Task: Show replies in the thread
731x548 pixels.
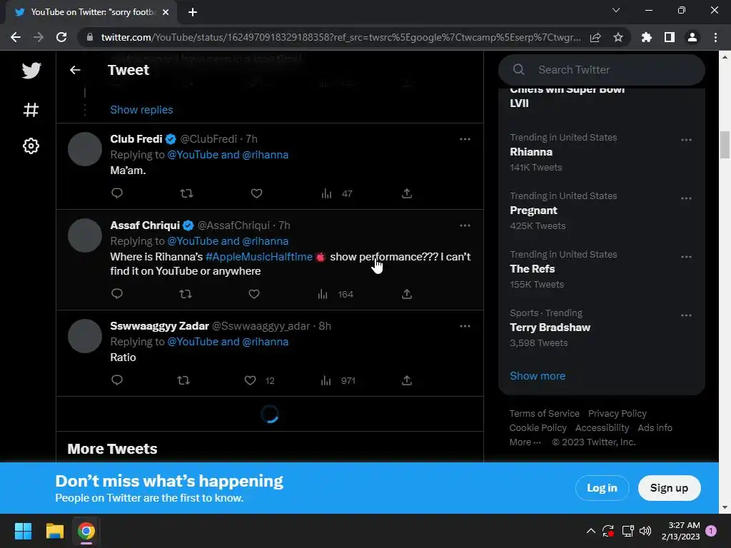Action: click(141, 109)
